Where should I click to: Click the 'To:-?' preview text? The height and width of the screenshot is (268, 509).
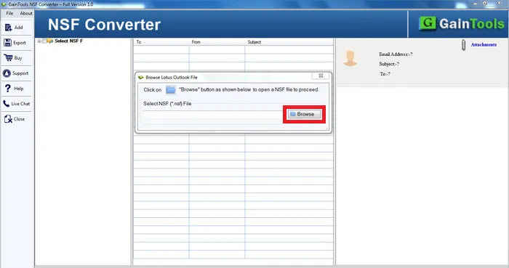coord(385,74)
